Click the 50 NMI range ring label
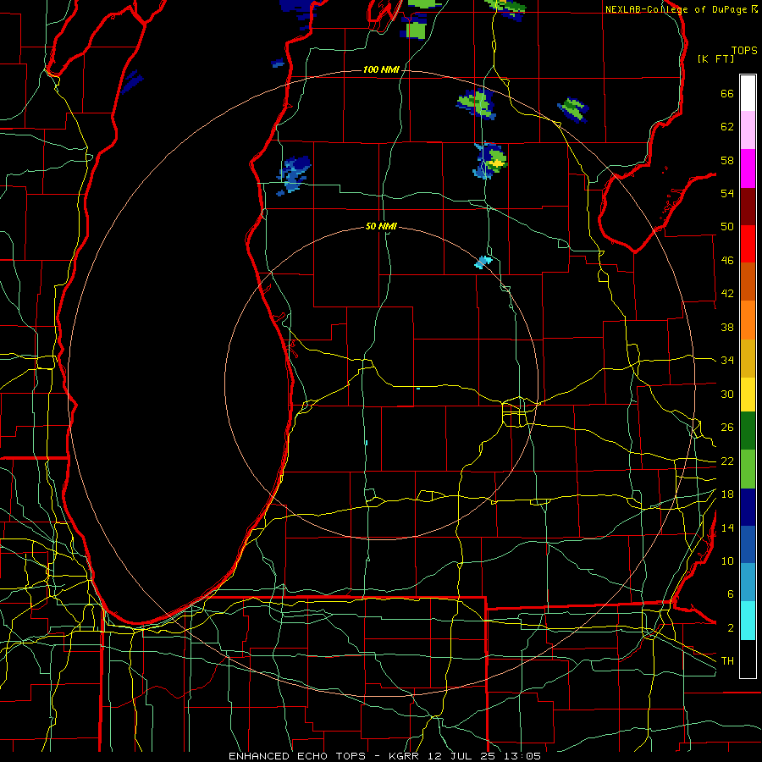 [x=381, y=226]
